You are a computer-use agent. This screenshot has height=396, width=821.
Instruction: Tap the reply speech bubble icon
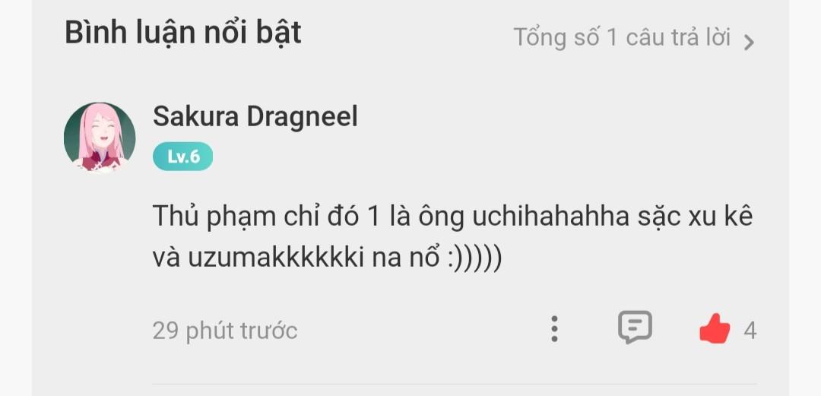pyautogui.click(x=635, y=328)
